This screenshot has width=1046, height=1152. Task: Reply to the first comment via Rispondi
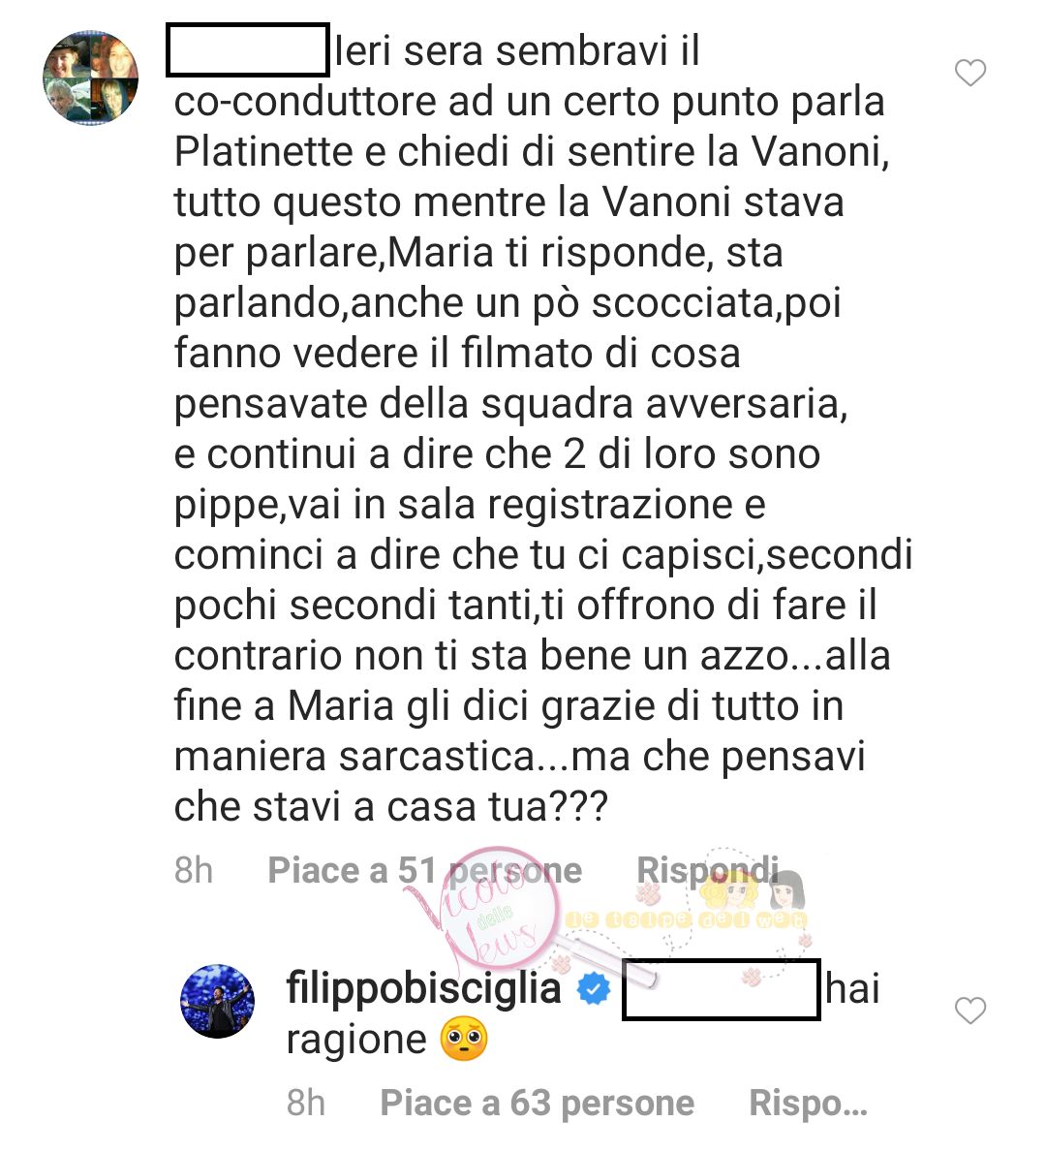[707, 871]
